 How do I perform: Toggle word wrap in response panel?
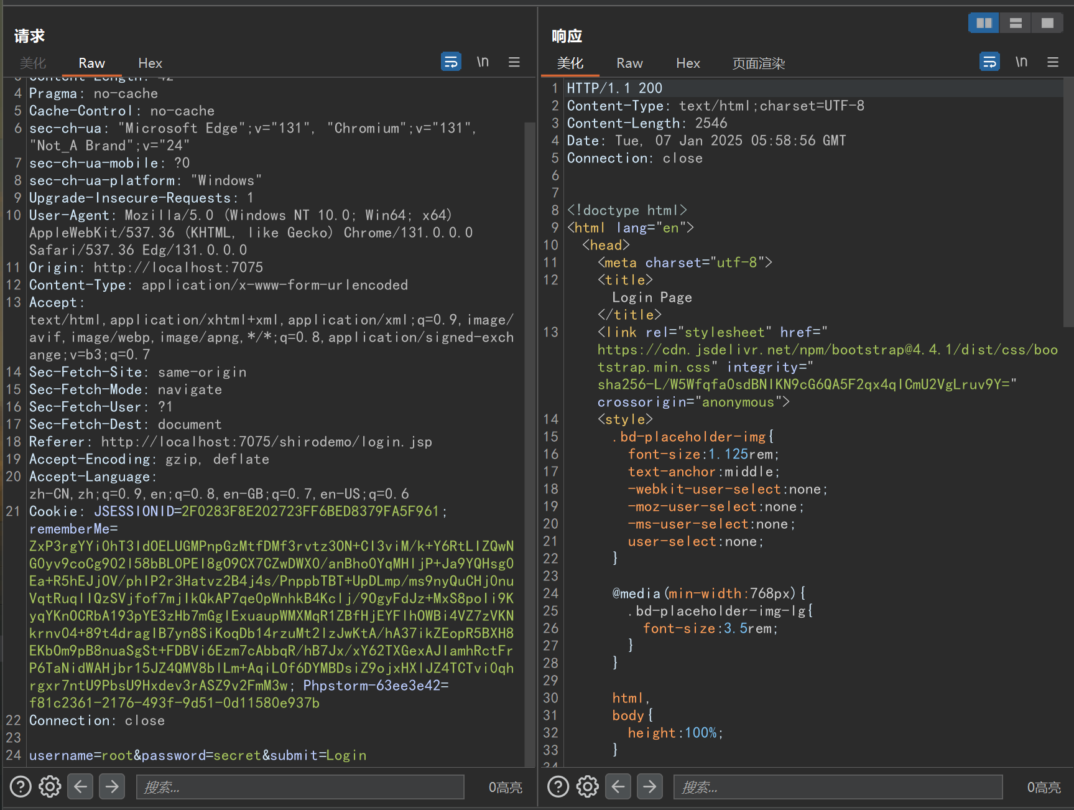[x=989, y=62]
